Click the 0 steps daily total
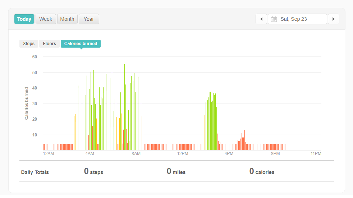This screenshot has height=198, width=353. click(93, 172)
